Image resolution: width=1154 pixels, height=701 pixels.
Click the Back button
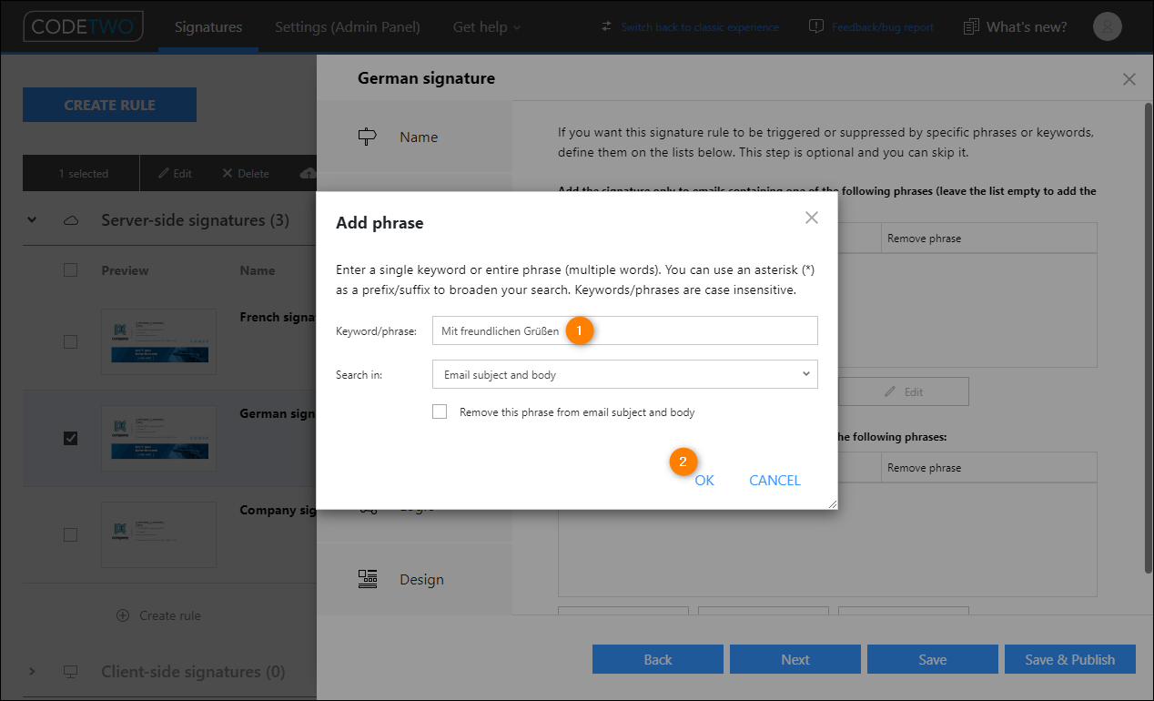click(x=658, y=659)
